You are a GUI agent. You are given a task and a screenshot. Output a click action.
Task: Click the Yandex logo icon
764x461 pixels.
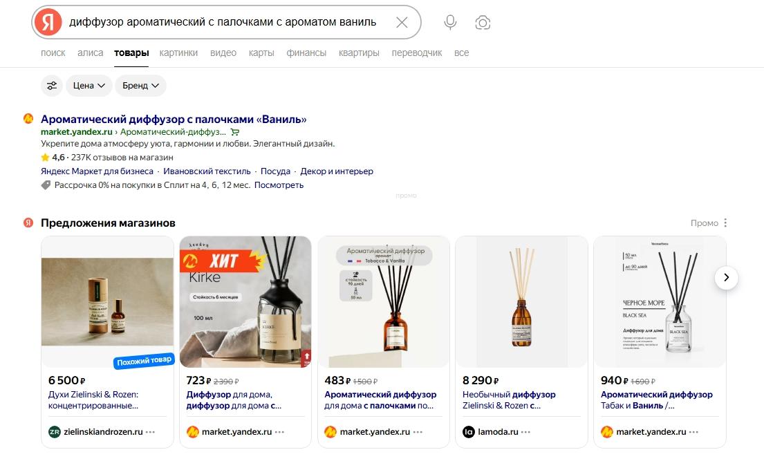pyautogui.click(x=48, y=23)
